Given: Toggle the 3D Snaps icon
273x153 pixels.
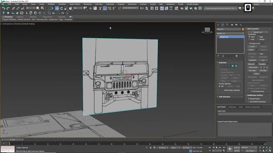Looking at the screenshot, I should [100, 8].
